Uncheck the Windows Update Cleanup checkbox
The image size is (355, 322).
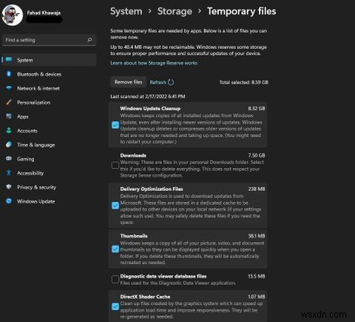pos(115,125)
